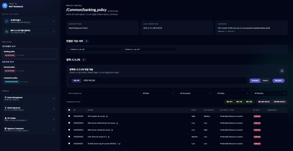Click the Device Management icon
Viewport: 293px width, 151px height.
click(6, 97)
